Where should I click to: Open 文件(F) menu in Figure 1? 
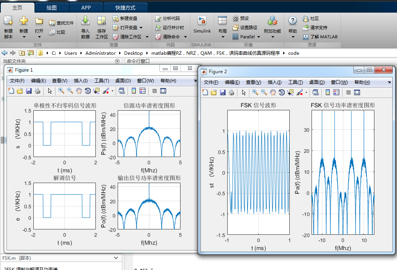tap(17, 81)
